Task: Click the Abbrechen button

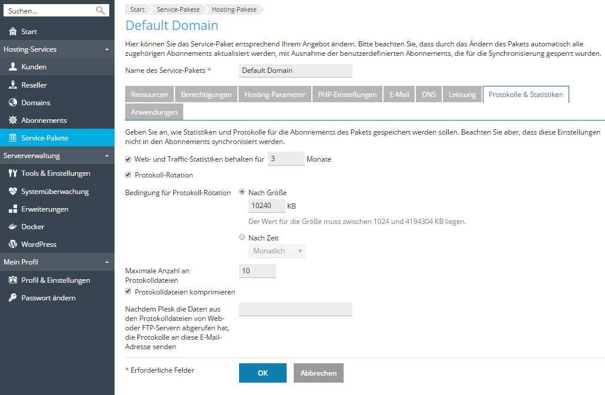Action: click(318, 373)
